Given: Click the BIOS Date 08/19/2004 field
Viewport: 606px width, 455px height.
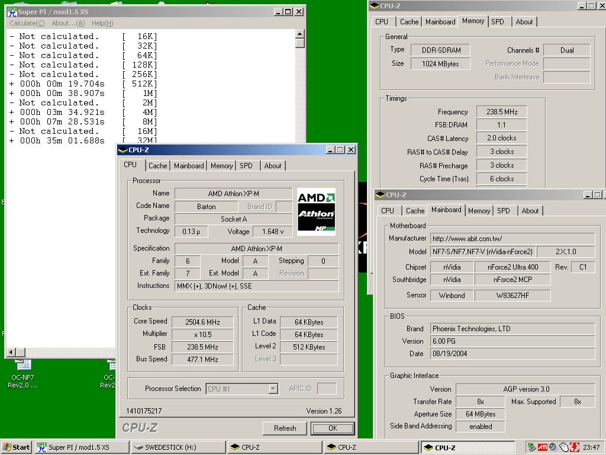Looking at the screenshot, I should 512,354.
